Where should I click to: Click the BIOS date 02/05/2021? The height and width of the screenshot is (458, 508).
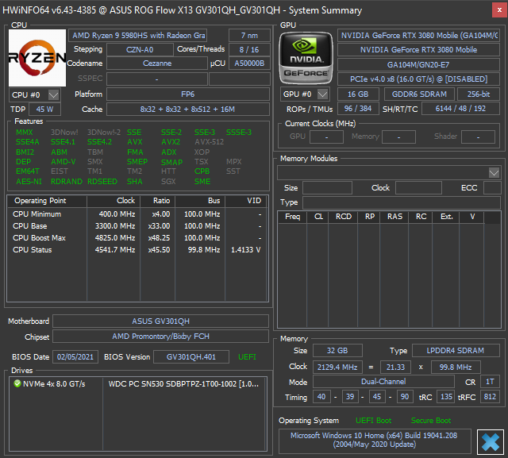[75, 357]
